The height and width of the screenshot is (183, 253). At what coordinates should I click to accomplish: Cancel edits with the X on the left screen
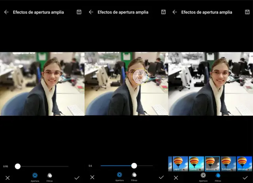click(x=8, y=177)
